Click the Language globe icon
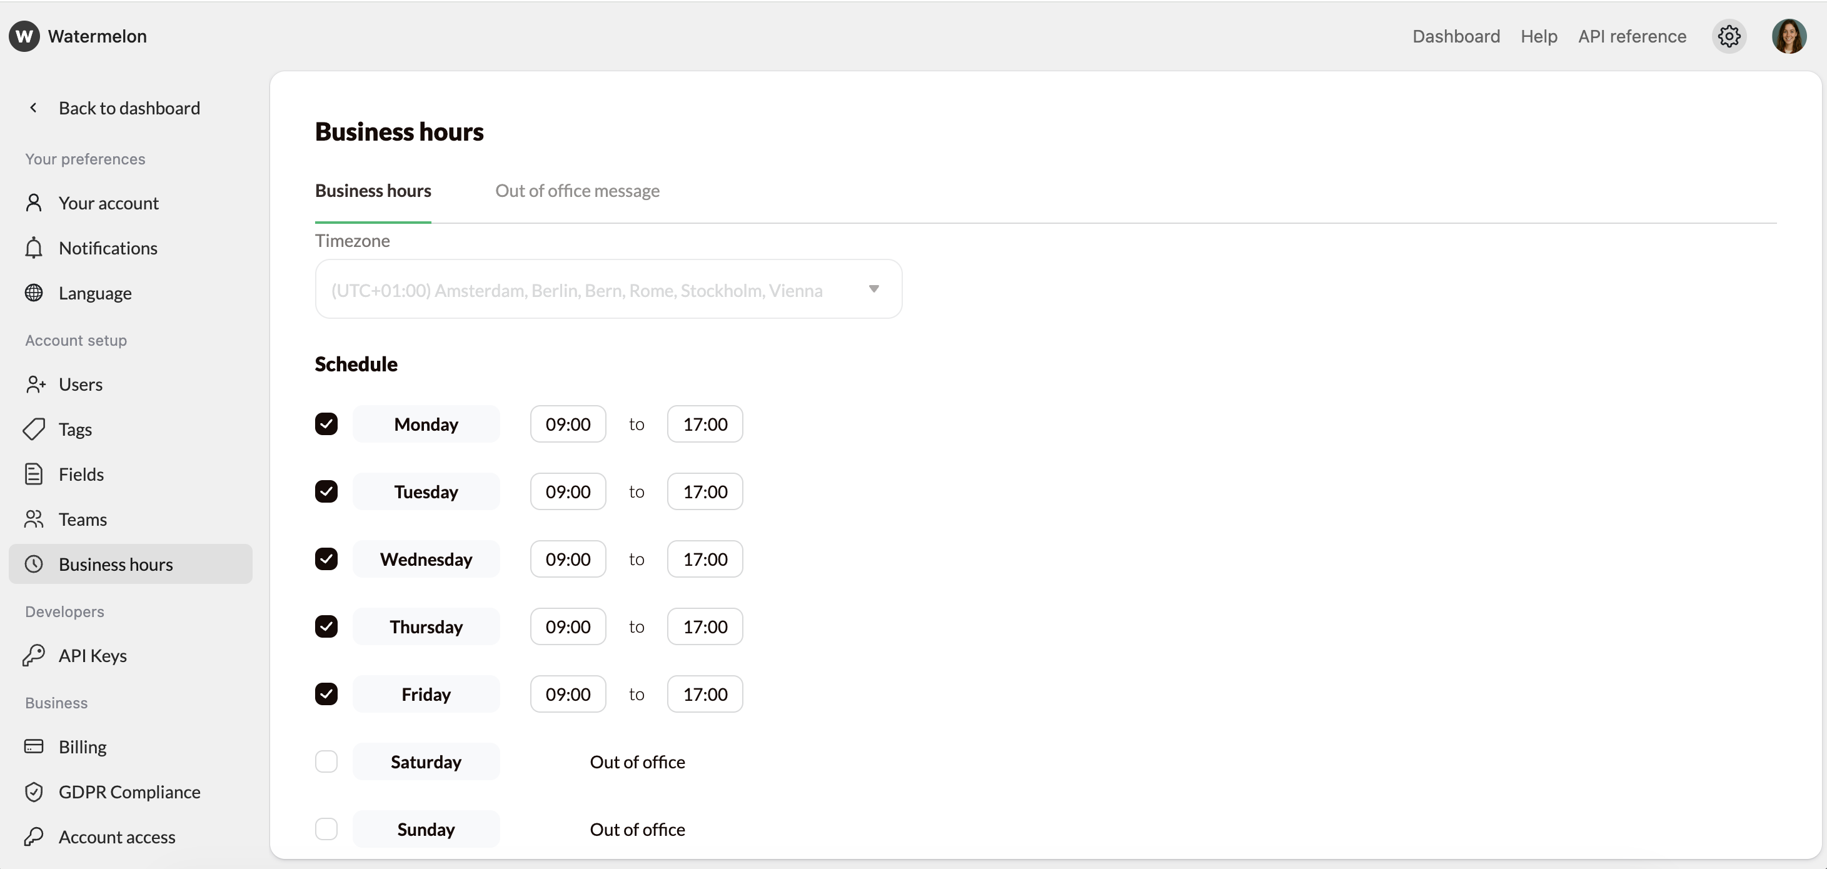Viewport: 1827px width, 869px height. [33, 293]
